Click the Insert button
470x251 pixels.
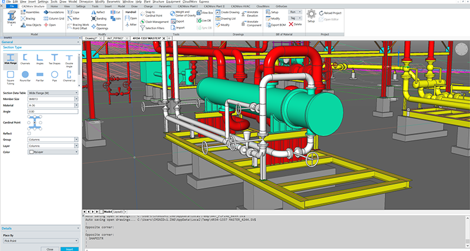[x=69, y=249]
